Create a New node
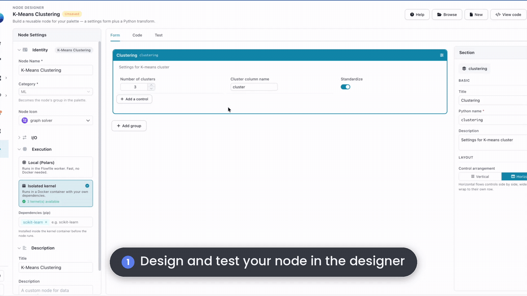The image size is (527, 296). (476, 14)
